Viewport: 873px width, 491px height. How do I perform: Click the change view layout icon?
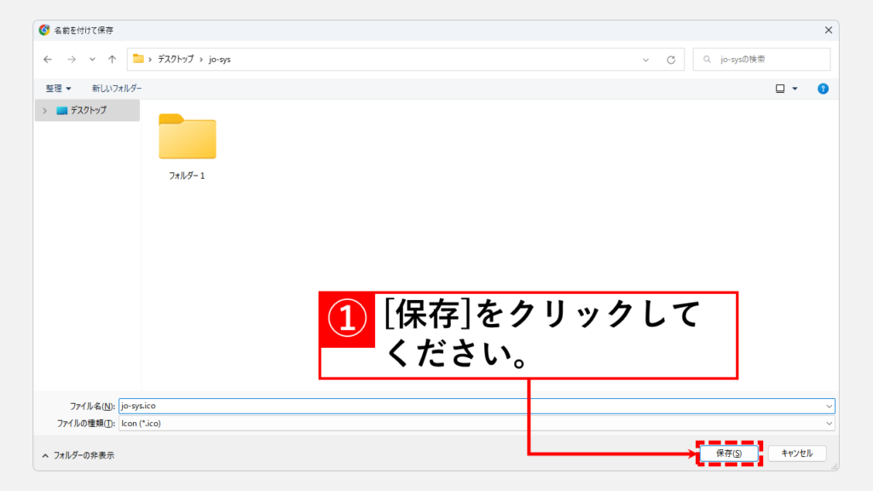click(780, 89)
